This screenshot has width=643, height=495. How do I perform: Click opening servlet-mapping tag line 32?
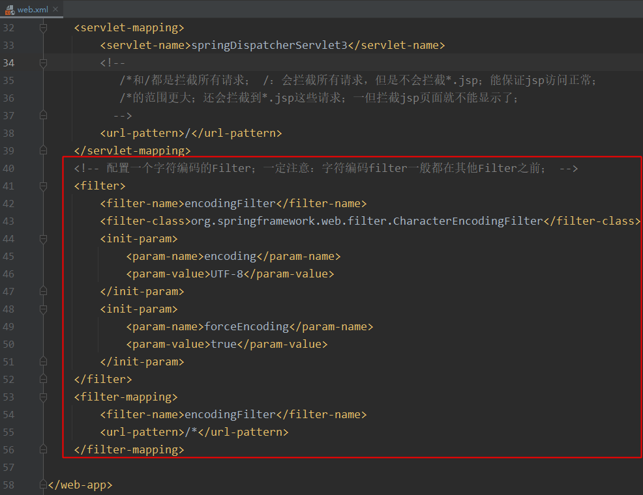129,28
